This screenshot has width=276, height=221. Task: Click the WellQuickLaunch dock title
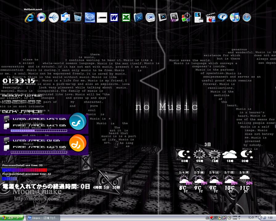pos(33,9)
